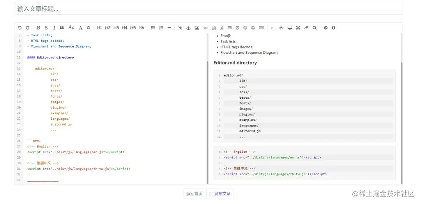
Task: Toggle fullscreen editing mode
Action: [x=298, y=28]
